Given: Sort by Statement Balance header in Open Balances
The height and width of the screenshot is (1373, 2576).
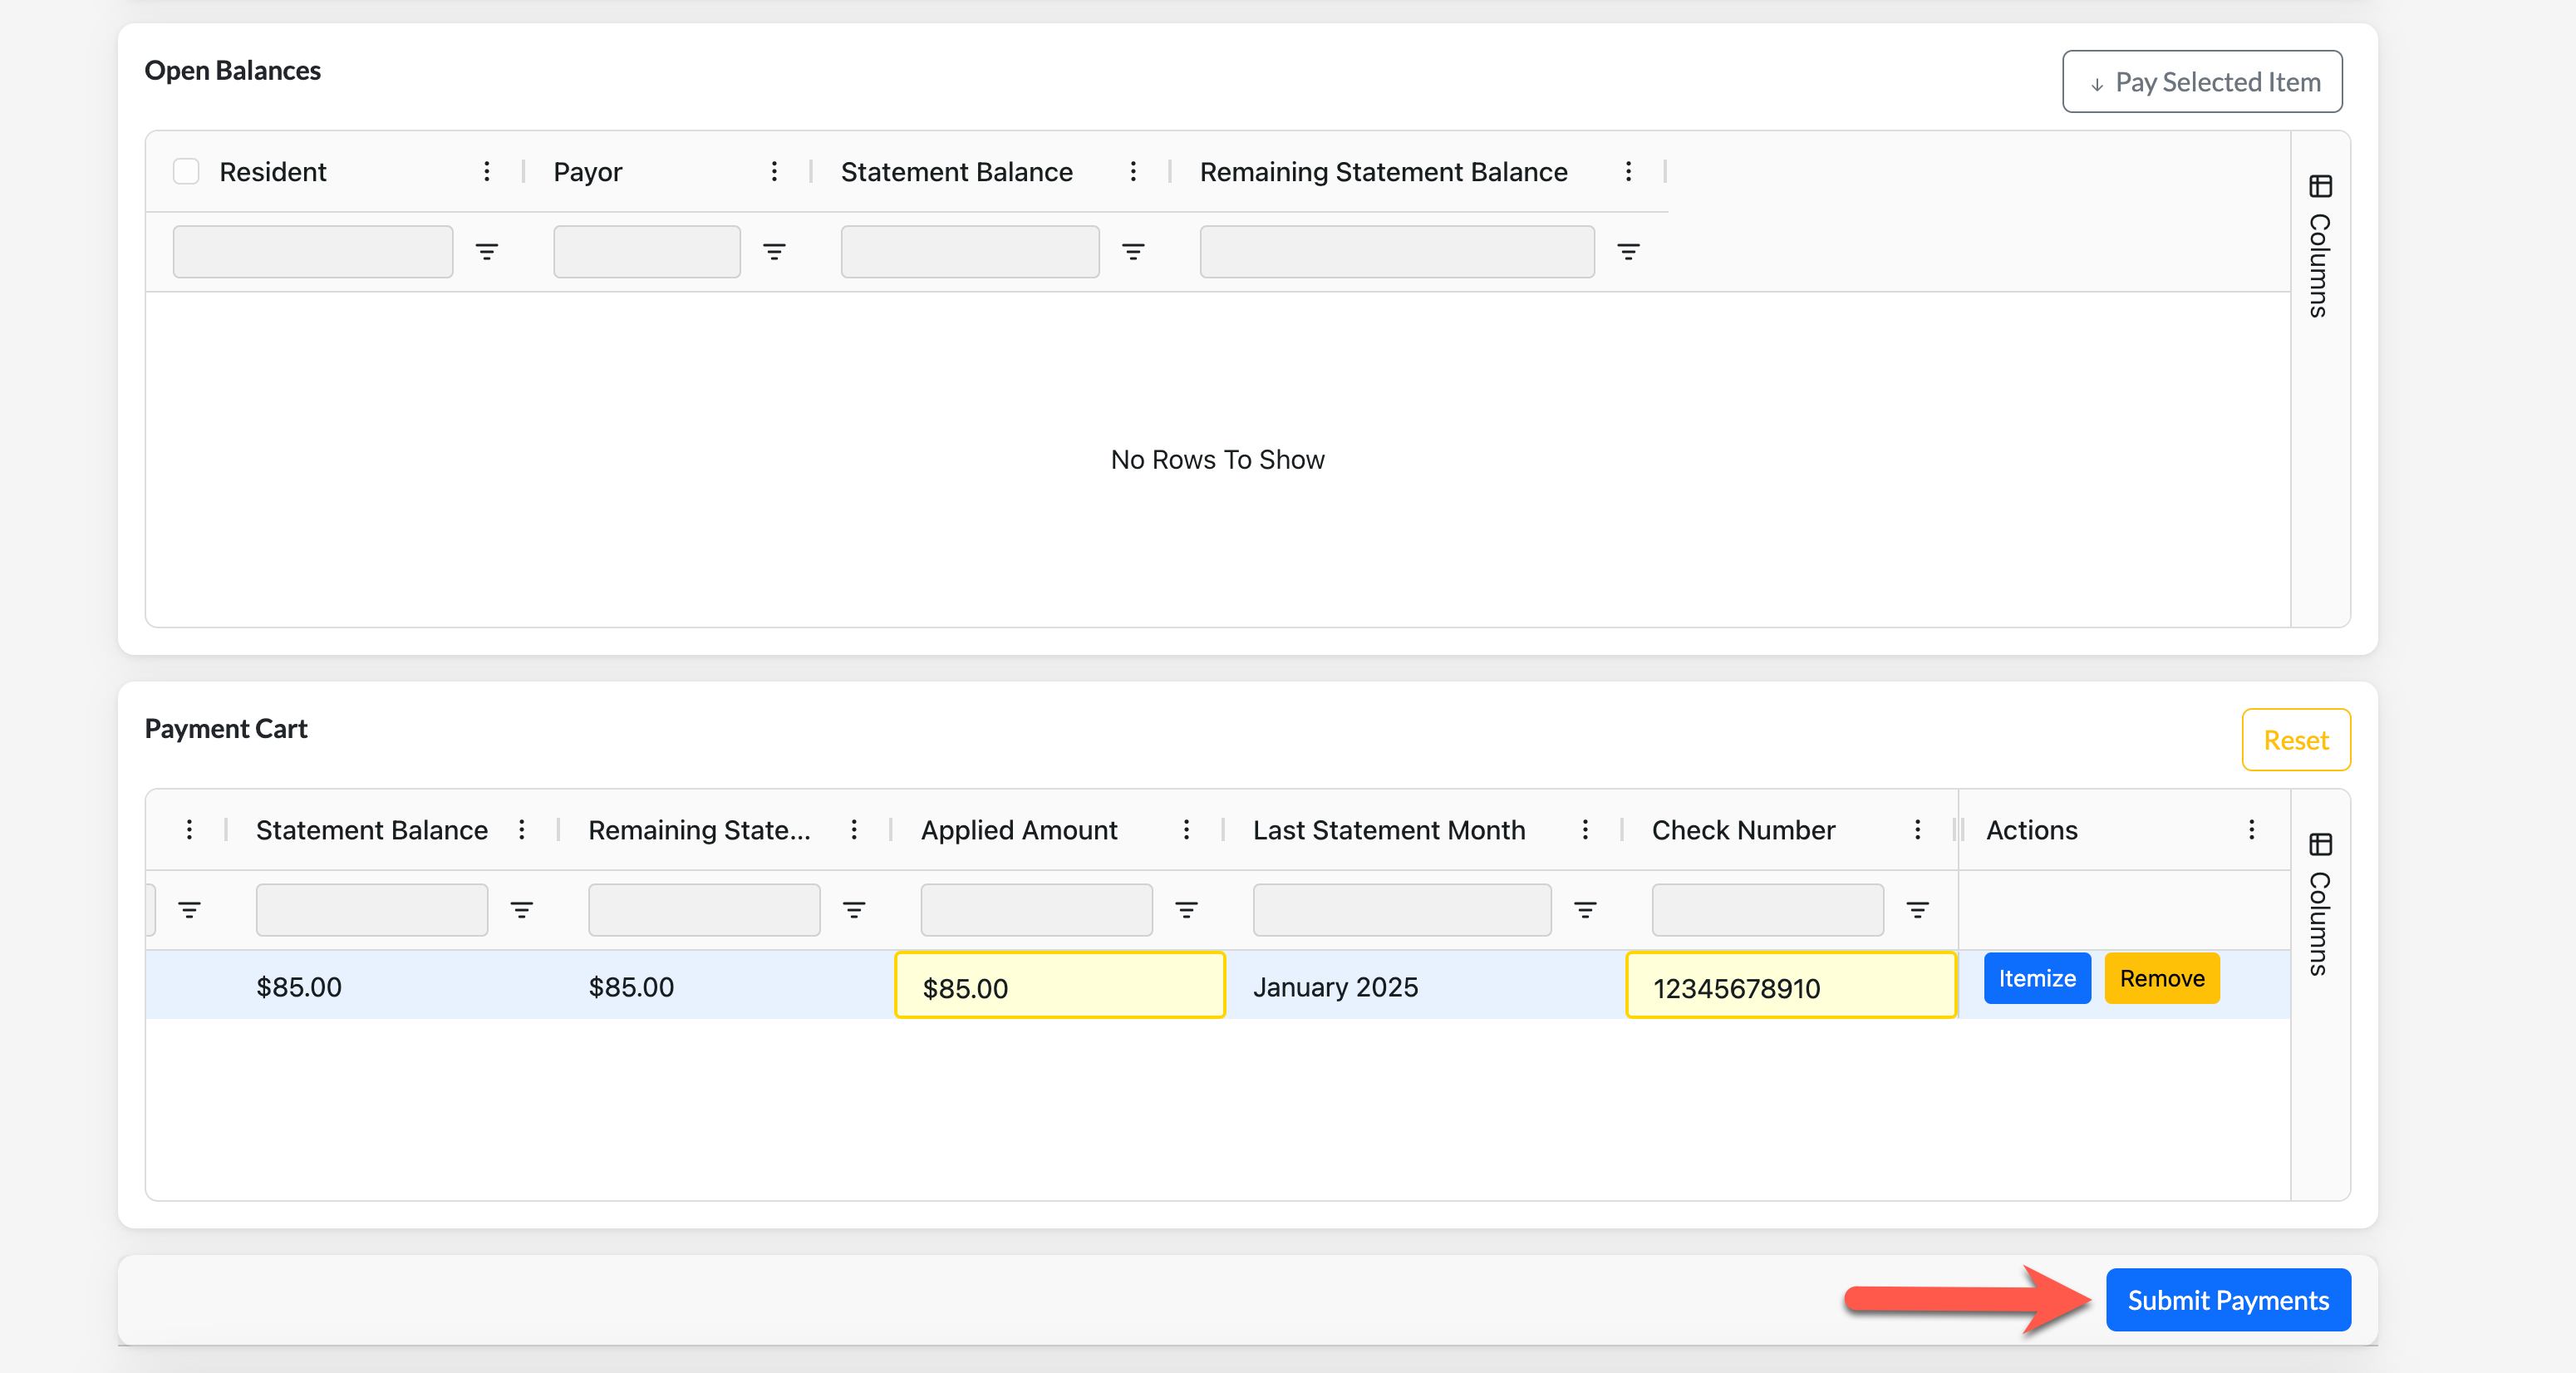Looking at the screenshot, I should (956, 172).
